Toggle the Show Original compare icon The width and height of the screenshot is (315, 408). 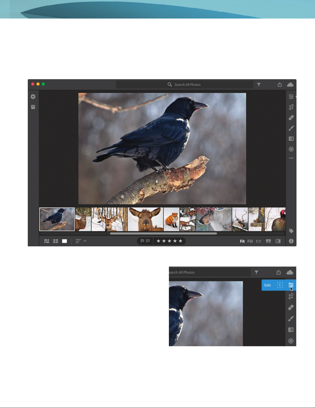pos(278,241)
